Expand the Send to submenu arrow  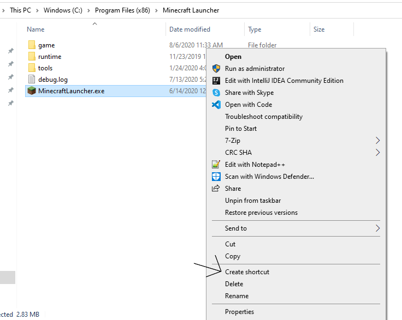coord(377,228)
